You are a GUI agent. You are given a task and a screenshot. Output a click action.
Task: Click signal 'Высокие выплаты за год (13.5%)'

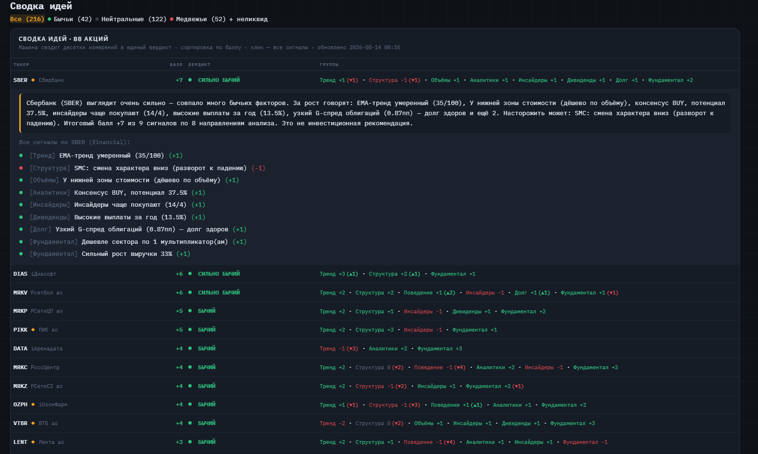pyautogui.click(x=130, y=217)
